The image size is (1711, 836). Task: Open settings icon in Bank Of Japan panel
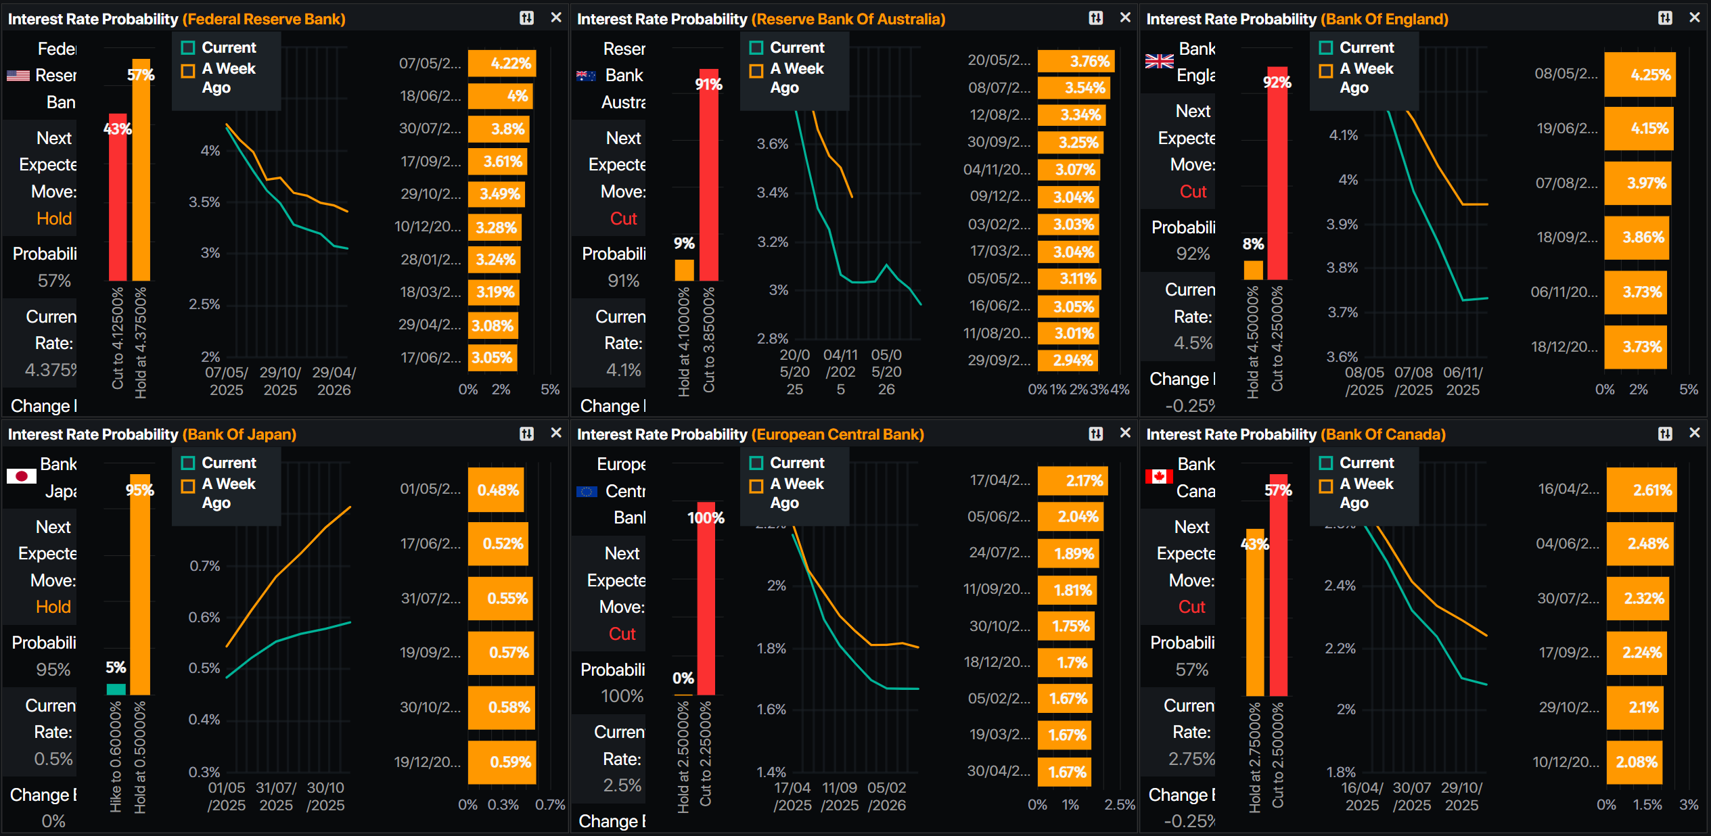click(x=526, y=434)
